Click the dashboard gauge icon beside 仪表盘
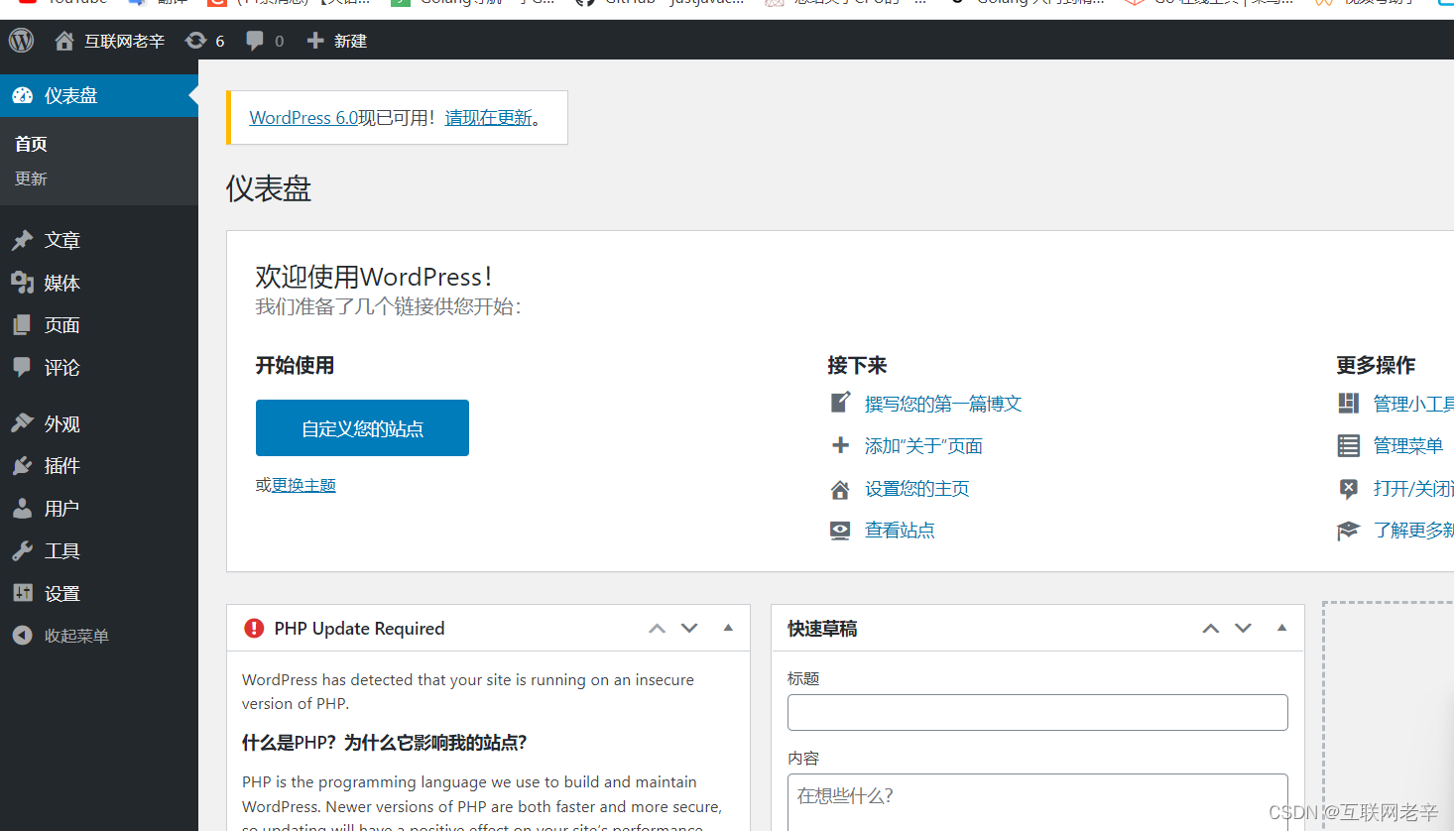The image size is (1454, 831). tap(23, 96)
